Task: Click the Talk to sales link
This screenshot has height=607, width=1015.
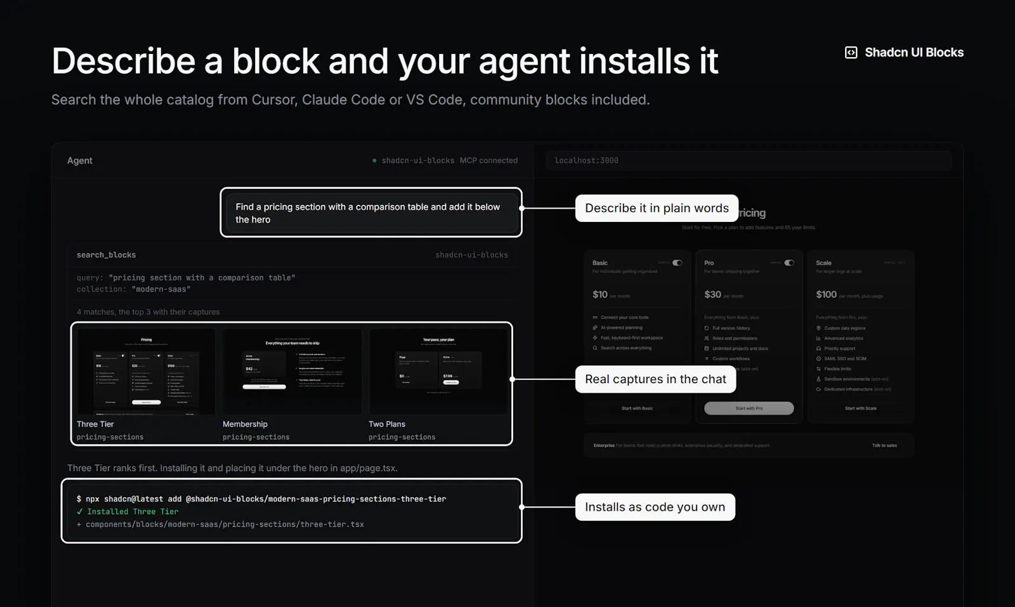Action: point(884,445)
